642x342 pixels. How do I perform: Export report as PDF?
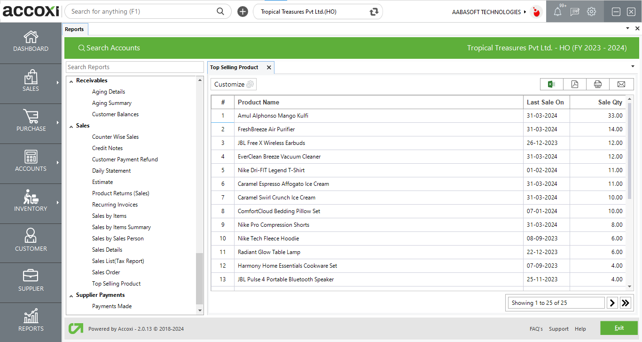point(574,84)
